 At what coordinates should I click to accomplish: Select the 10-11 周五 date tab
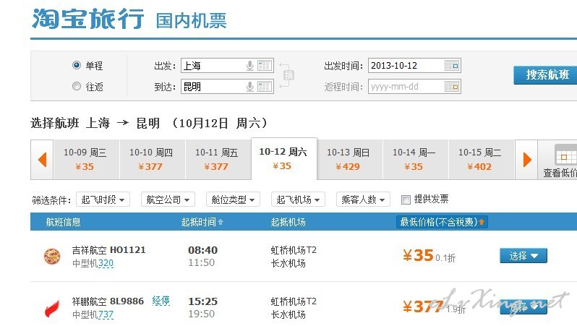(x=218, y=160)
